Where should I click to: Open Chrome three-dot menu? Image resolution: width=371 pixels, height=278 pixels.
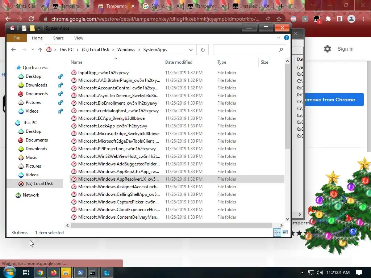(363, 19)
